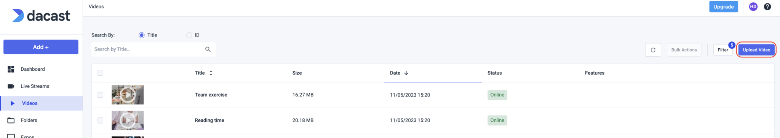Open the HD user avatar menu
The height and width of the screenshot is (138, 780).
[x=753, y=6]
